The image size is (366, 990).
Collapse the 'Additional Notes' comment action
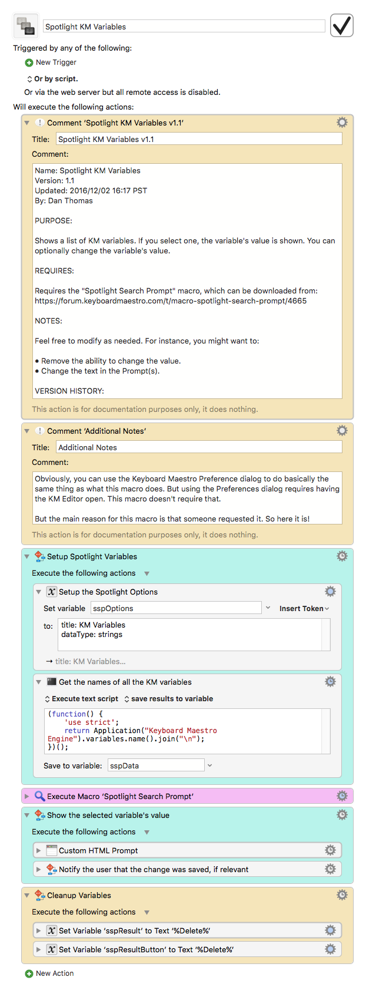click(27, 431)
